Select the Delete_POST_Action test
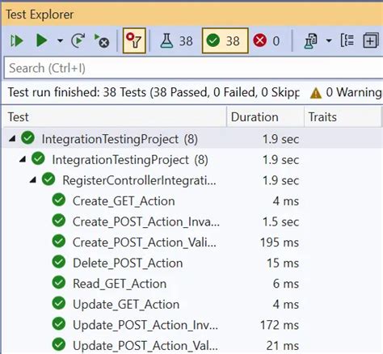 pyautogui.click(x=192, y=263)
